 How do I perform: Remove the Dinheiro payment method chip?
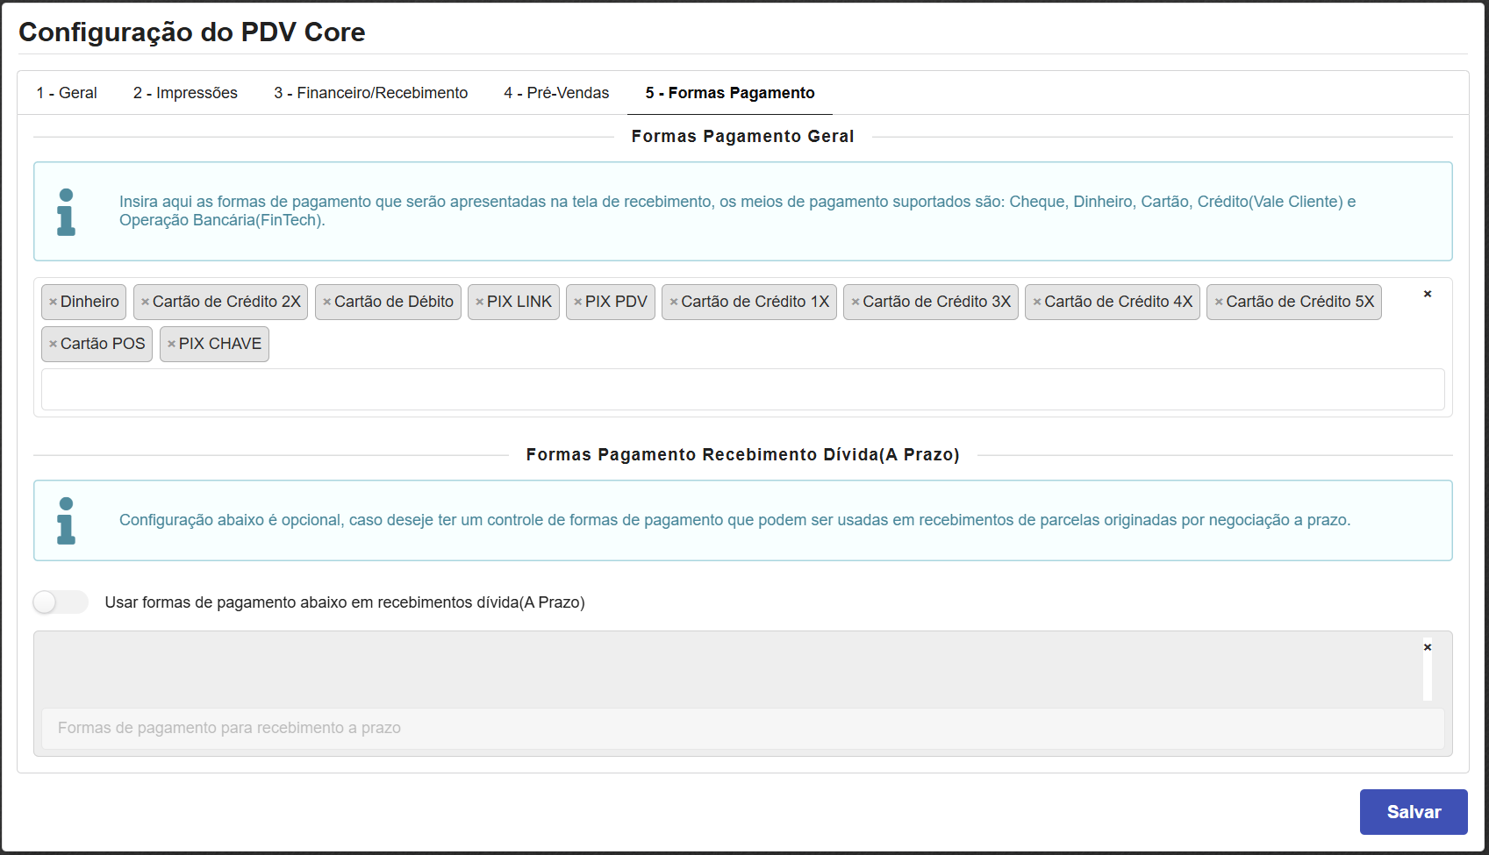pos(52,302)
